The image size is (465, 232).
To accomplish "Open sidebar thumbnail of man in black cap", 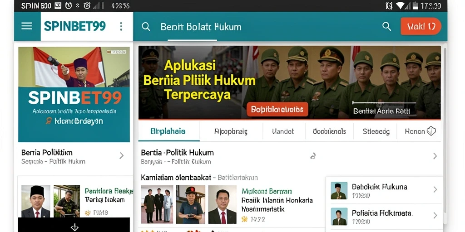I will pos(36,201).
